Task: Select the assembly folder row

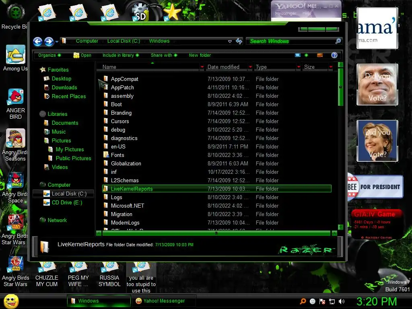Action: tap(217, 96)
